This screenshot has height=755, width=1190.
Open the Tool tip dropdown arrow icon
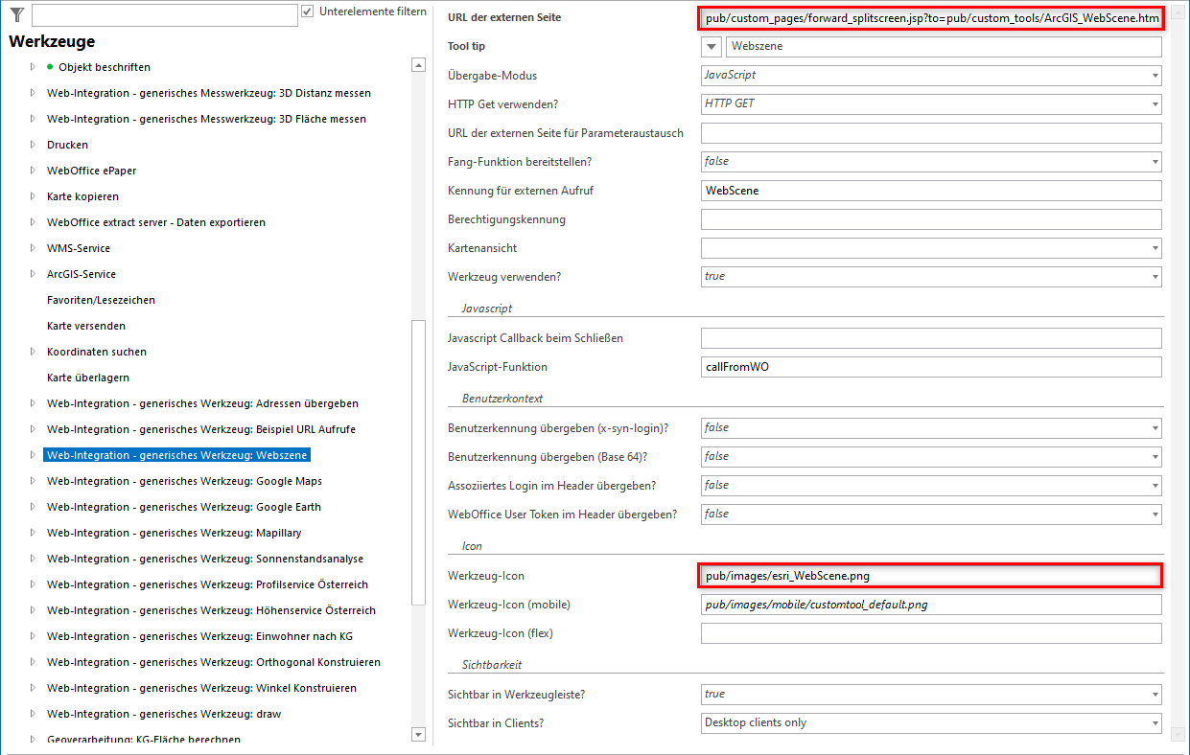pos(711,46)
